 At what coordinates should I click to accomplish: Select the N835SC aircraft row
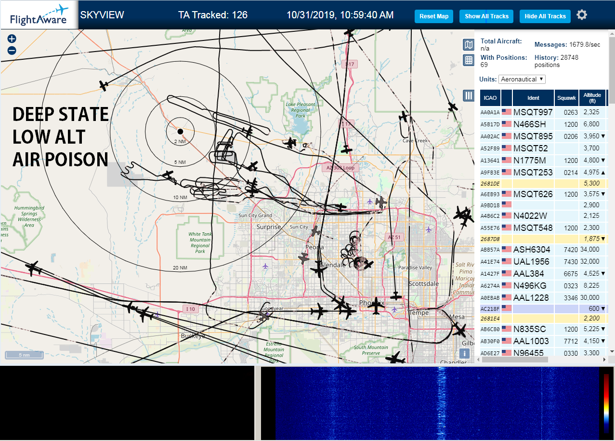543,329
